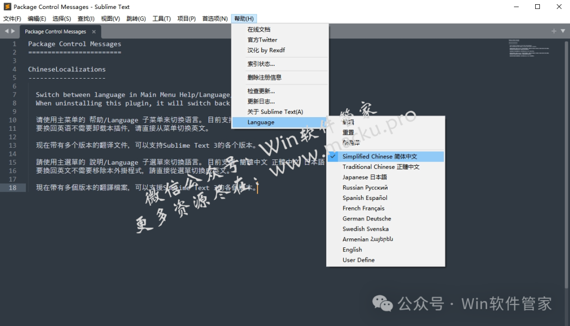Switch language to Traditional Chinese 正體中文
The width and height of the screenshot is (570, 326).
point(386,167)
